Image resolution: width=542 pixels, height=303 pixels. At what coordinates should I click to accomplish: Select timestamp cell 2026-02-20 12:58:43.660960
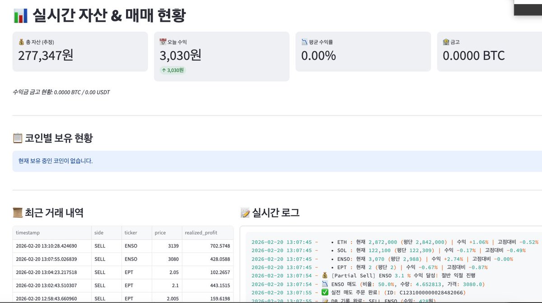[x=52, y=298]
